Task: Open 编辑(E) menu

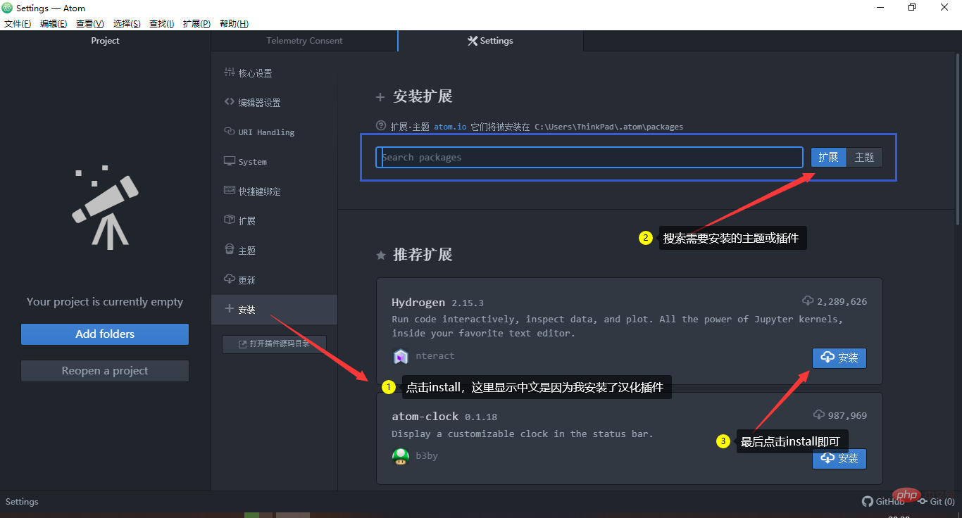Action: [54, 24]
